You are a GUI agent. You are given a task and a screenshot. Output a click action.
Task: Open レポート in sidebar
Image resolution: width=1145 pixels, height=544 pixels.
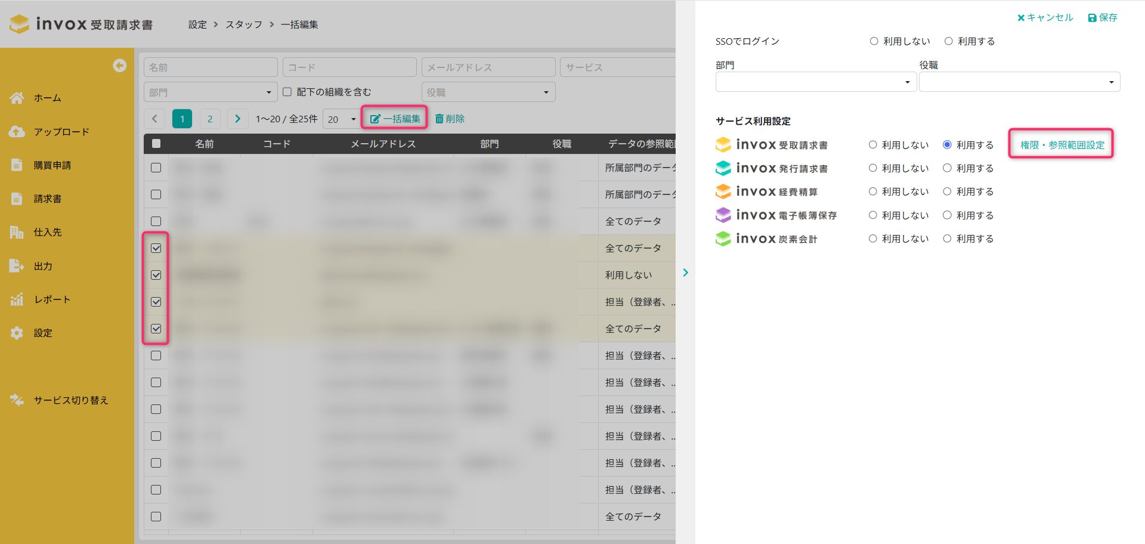pyautogui.click(x=52, y=299)
